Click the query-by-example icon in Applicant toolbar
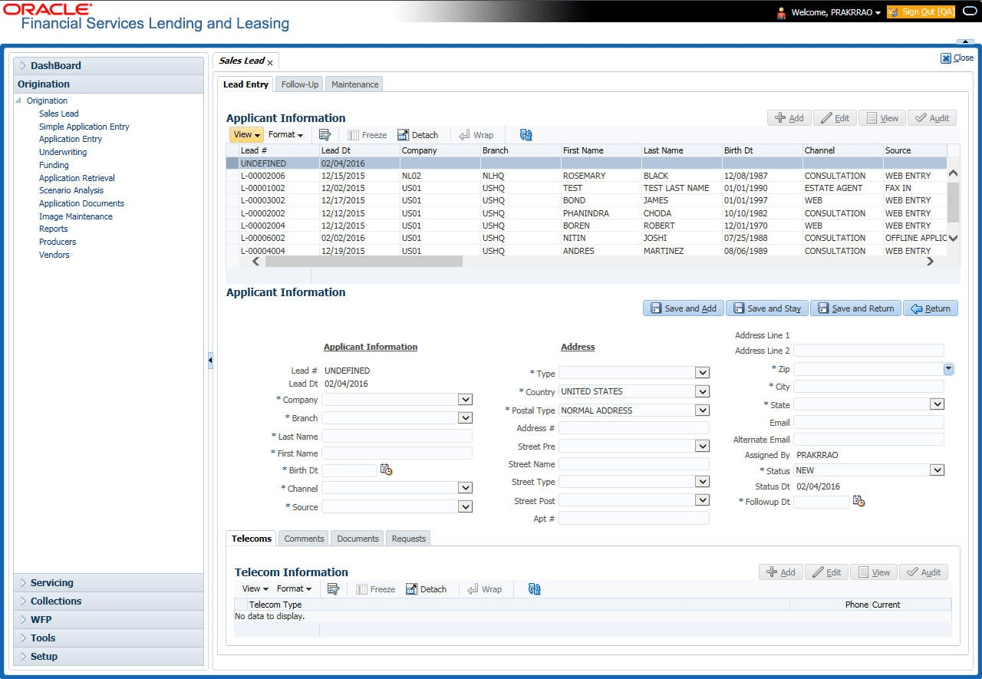 pyautogui.click(x=325, y=135)
